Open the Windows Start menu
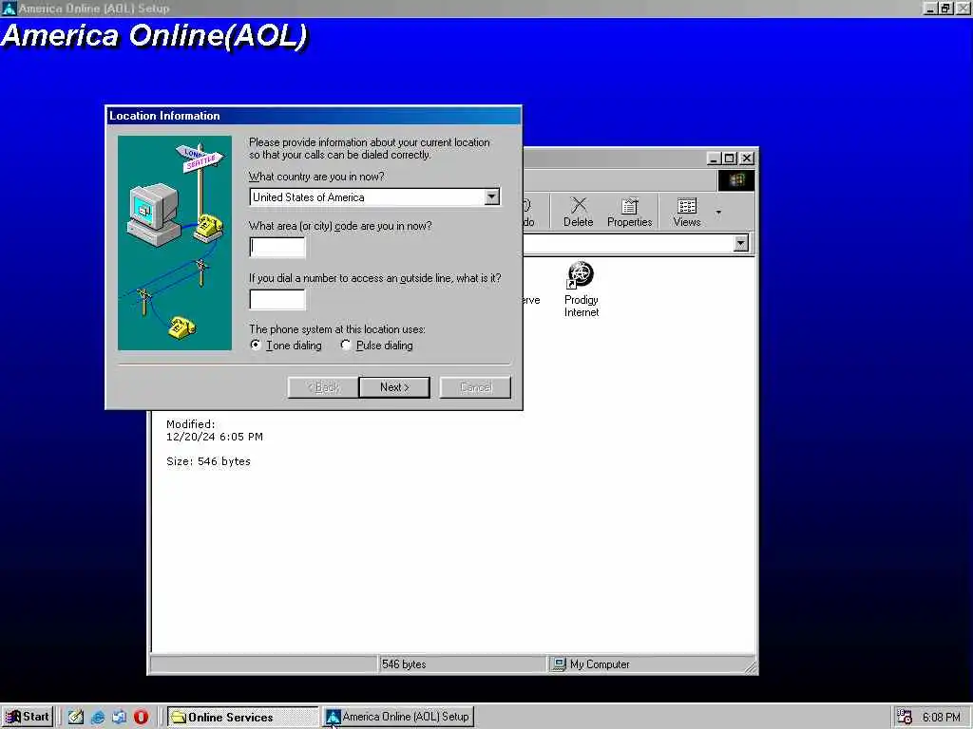 tap(28, 717)
